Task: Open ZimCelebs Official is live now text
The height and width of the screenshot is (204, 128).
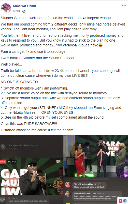Action: pyautogui.click(x=23, y=145)
